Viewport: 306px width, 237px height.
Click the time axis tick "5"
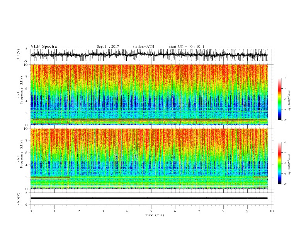[151, 211]
